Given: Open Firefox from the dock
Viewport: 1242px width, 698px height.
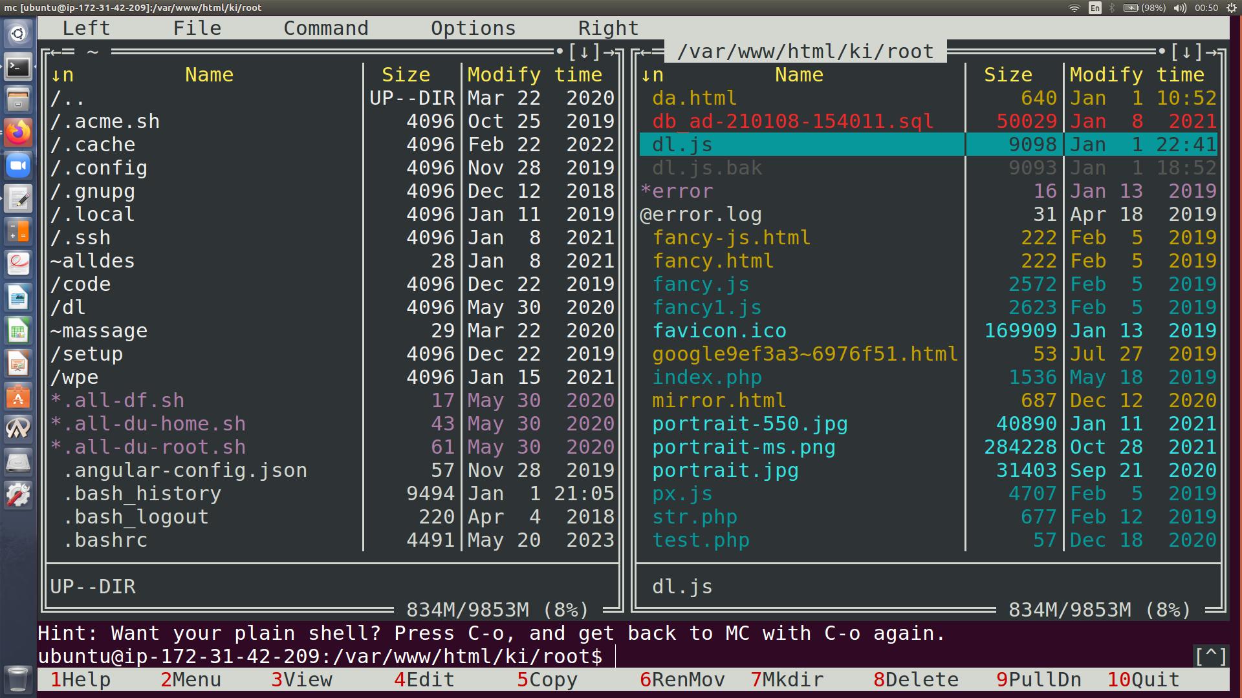Looking at the screenshot, I should tap(18, 132).
